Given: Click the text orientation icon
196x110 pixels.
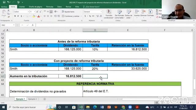Looking at the screenshot, I should 56,12.
